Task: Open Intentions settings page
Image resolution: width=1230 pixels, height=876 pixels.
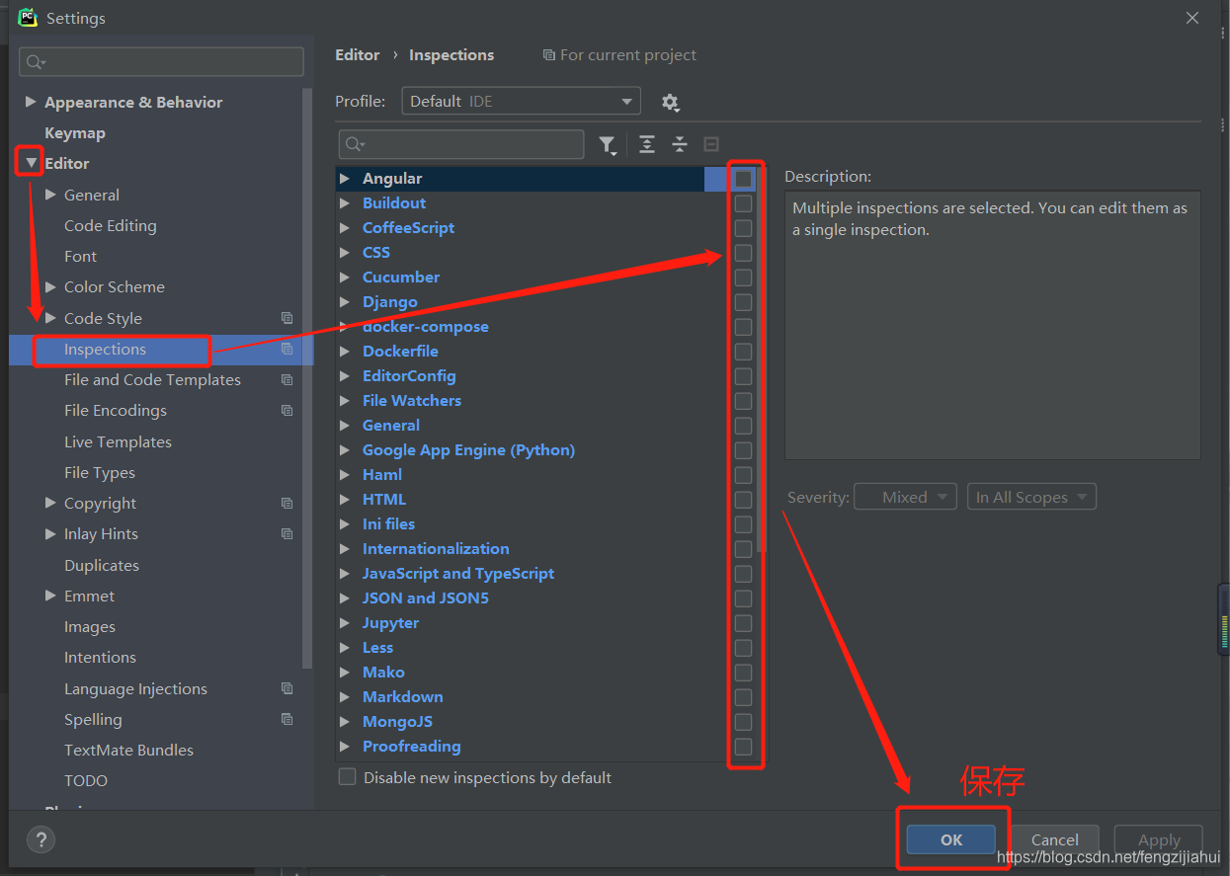Action: 100,657
